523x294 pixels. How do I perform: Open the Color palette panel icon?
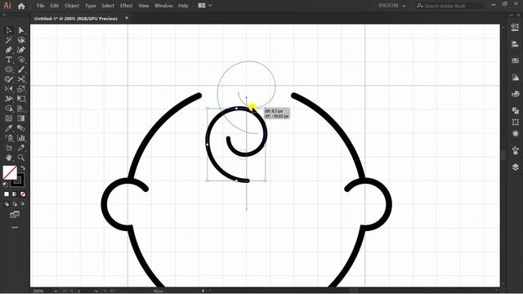516,94
